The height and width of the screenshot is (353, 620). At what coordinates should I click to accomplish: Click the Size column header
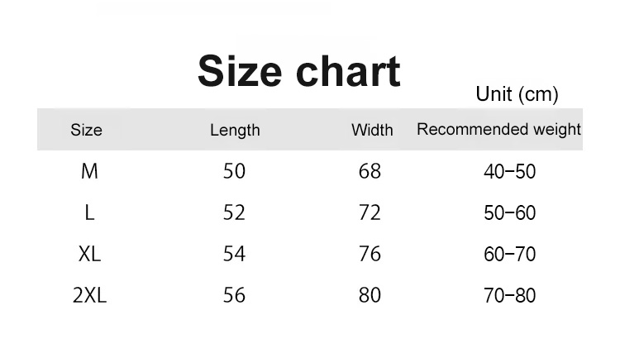87,130
